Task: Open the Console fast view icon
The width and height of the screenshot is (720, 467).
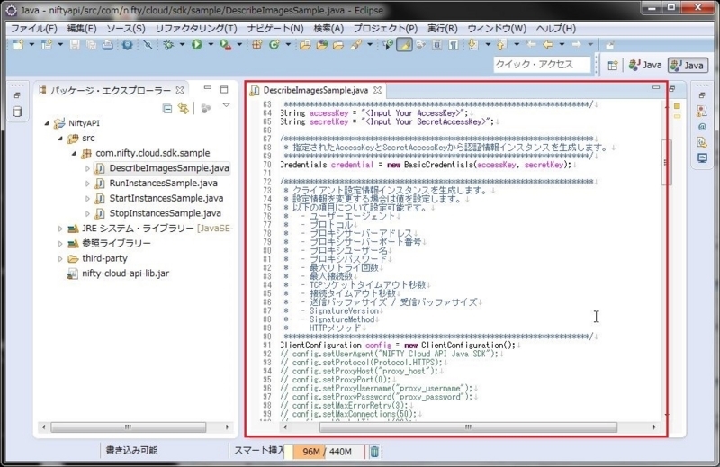Action: 702,158
